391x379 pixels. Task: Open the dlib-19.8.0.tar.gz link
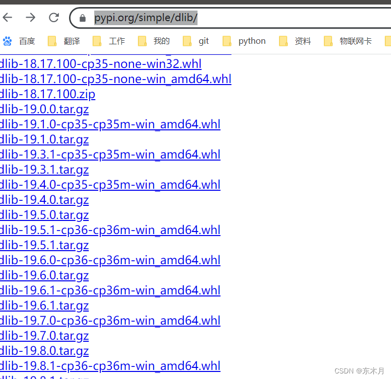[x=44, y=351]
